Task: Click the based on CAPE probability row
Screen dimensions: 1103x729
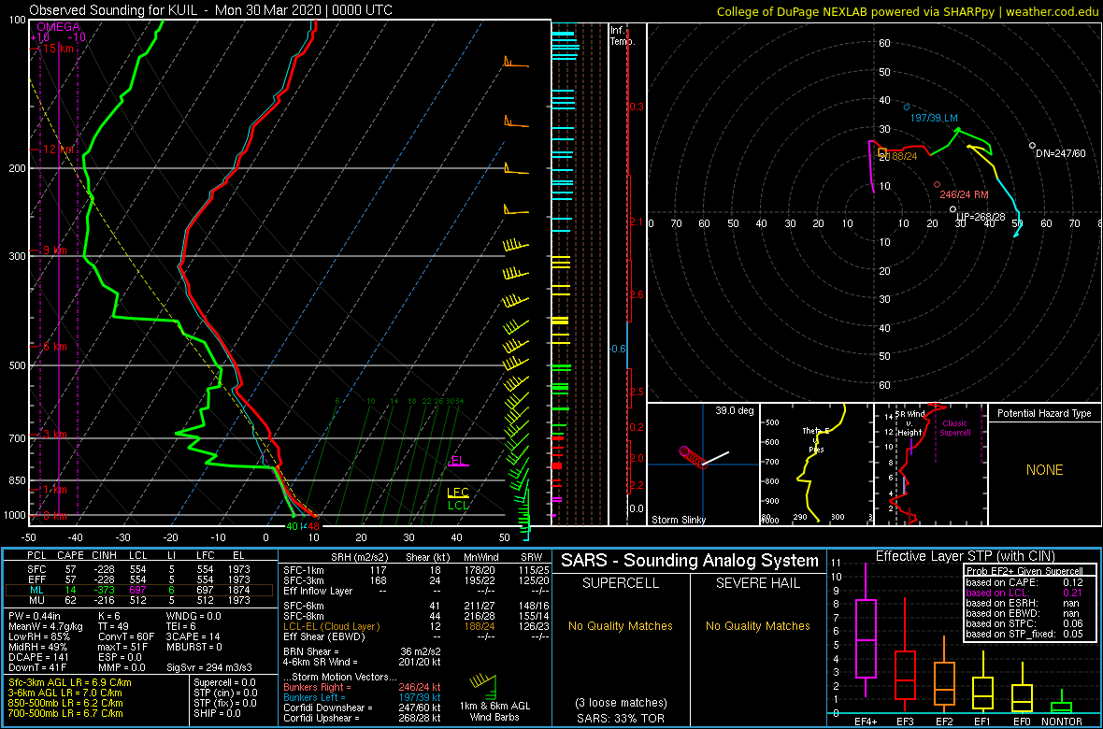Action: pos(1026,582)
